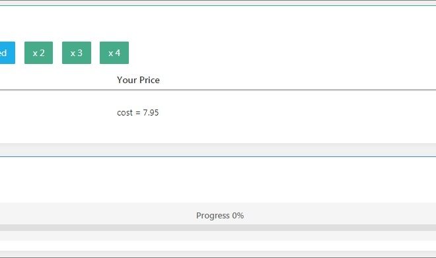Click the light gray stripe beneath the progress track
This screenshot has width=436, height=258.
click(218, 236)
